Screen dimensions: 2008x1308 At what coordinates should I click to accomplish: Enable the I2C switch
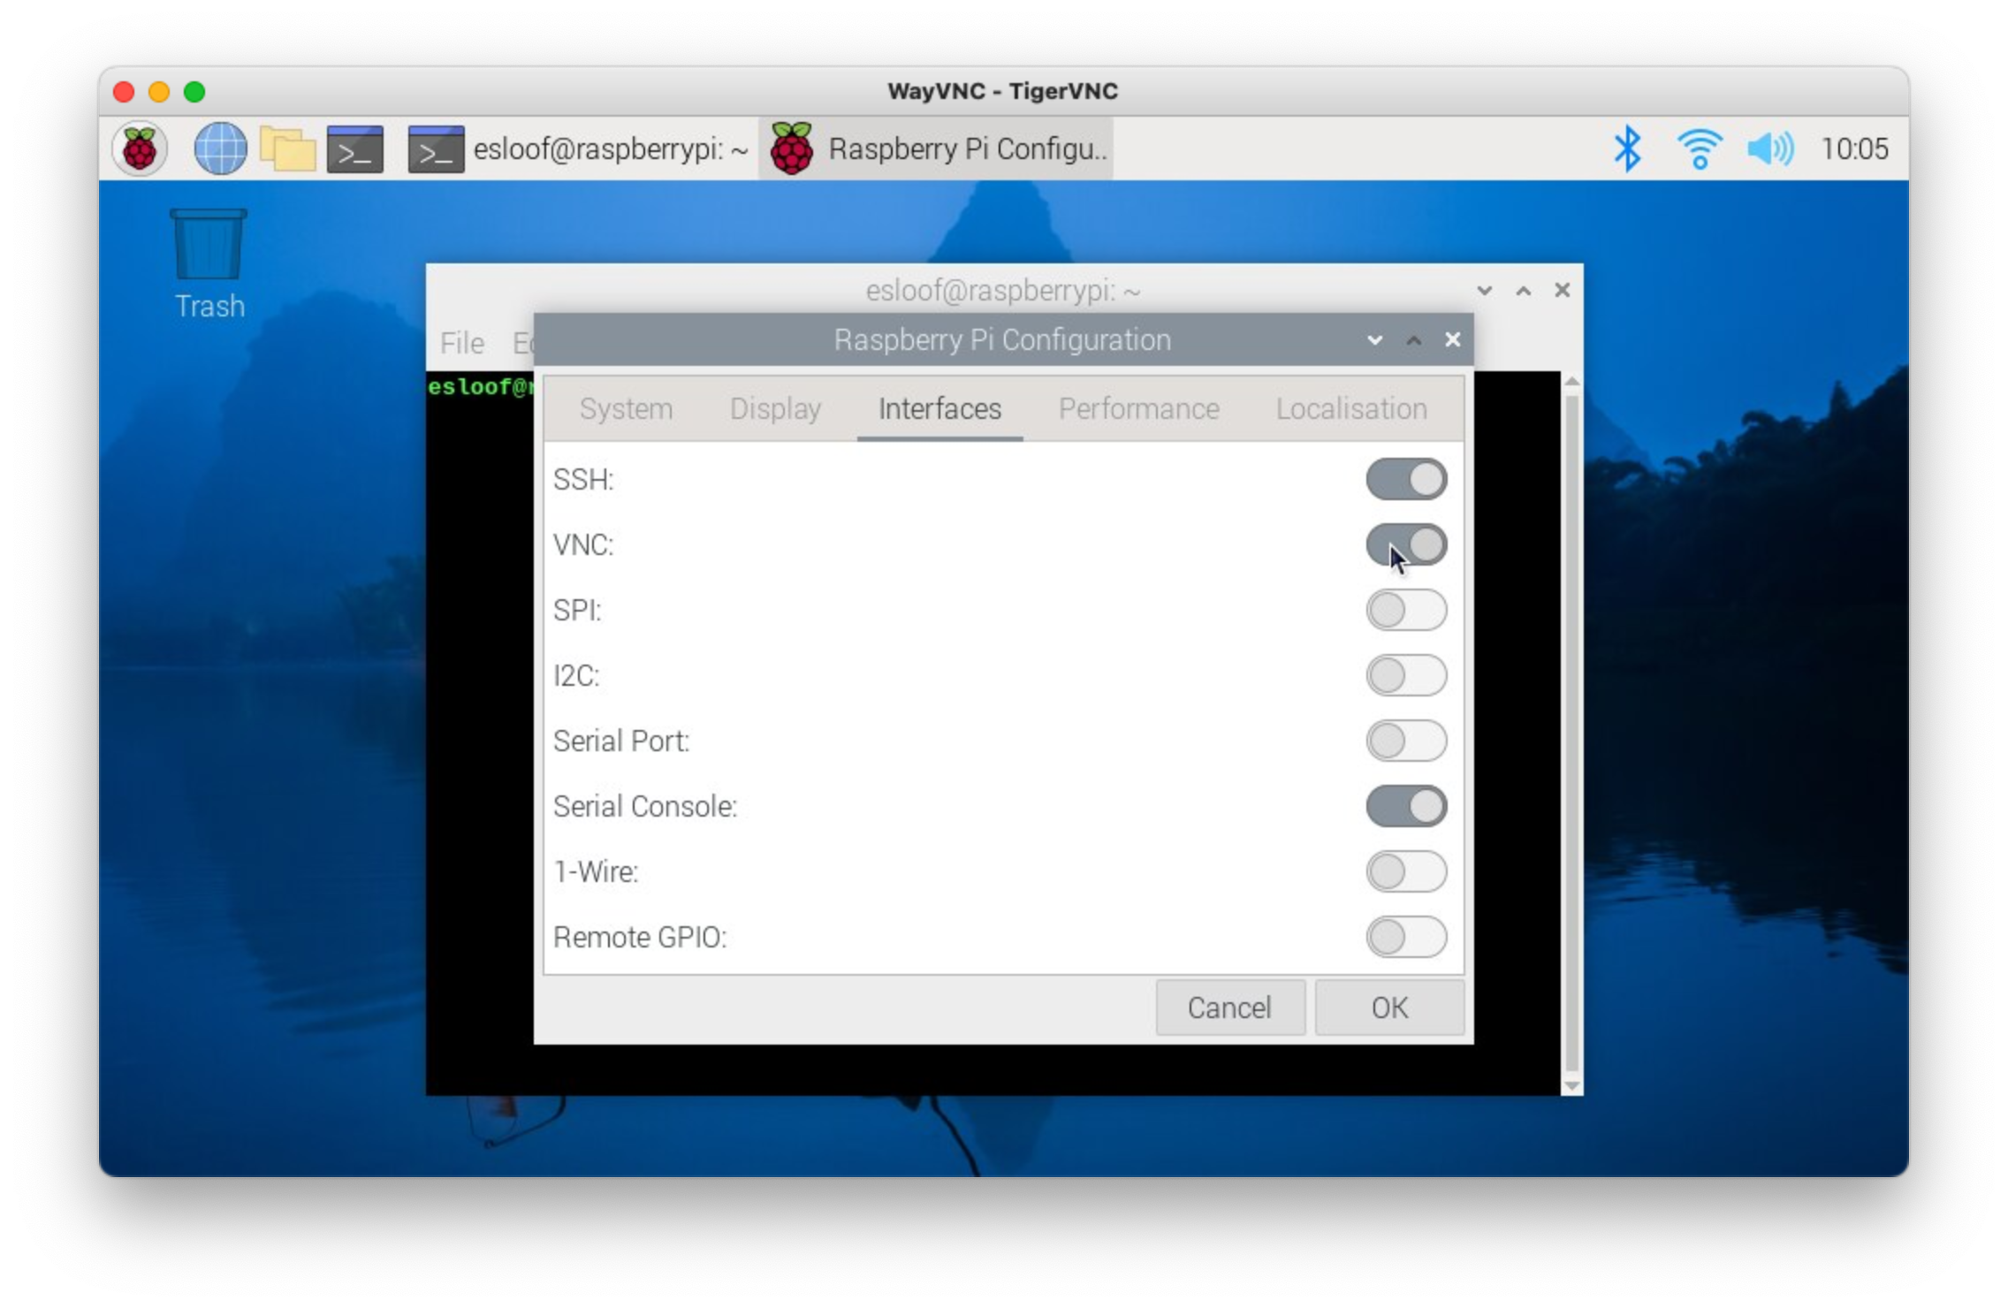1406,675
